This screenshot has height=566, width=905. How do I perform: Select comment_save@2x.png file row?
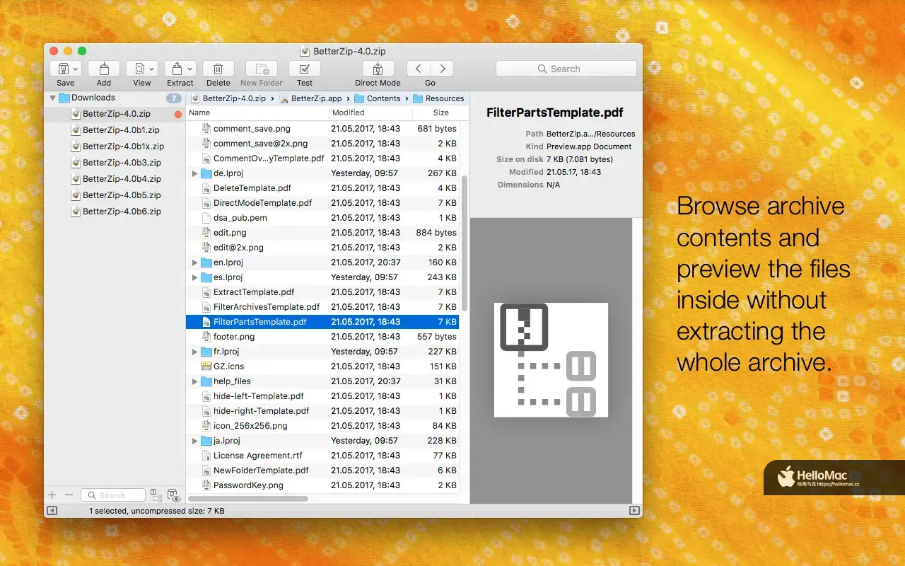(x=323, y=144)
